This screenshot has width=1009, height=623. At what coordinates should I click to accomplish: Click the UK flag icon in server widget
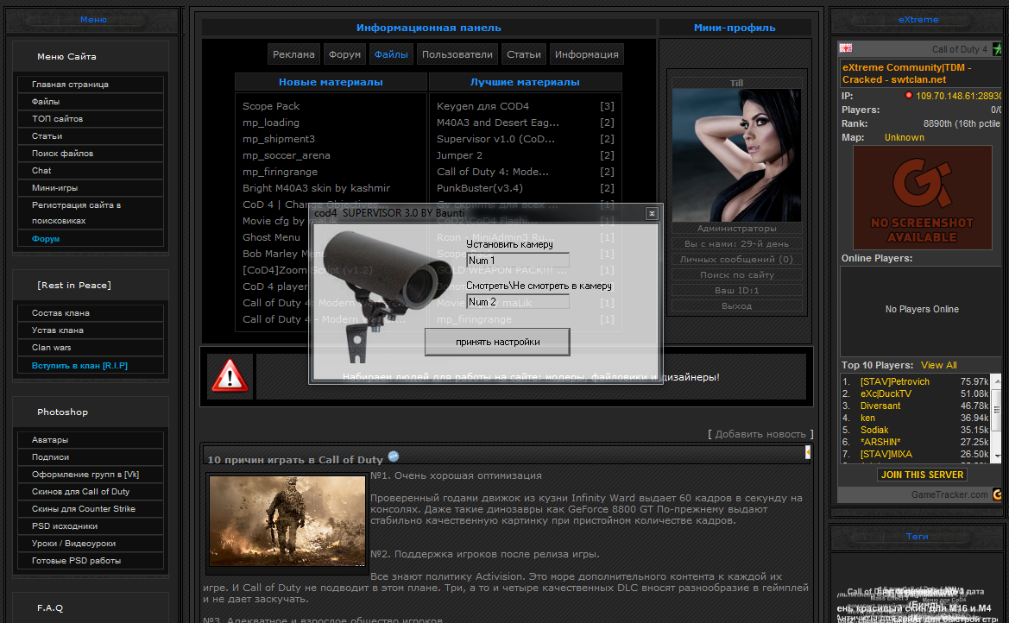tap(846, 48)
